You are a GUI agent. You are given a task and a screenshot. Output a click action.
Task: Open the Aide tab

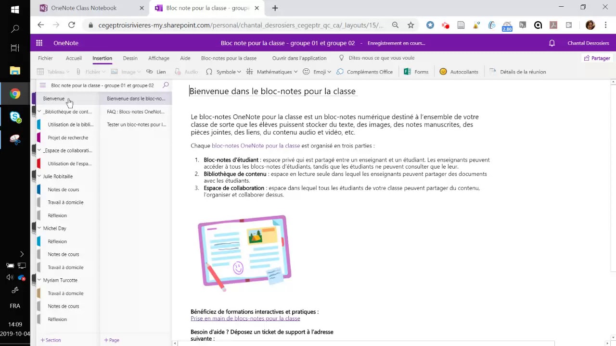coord(185,58)
